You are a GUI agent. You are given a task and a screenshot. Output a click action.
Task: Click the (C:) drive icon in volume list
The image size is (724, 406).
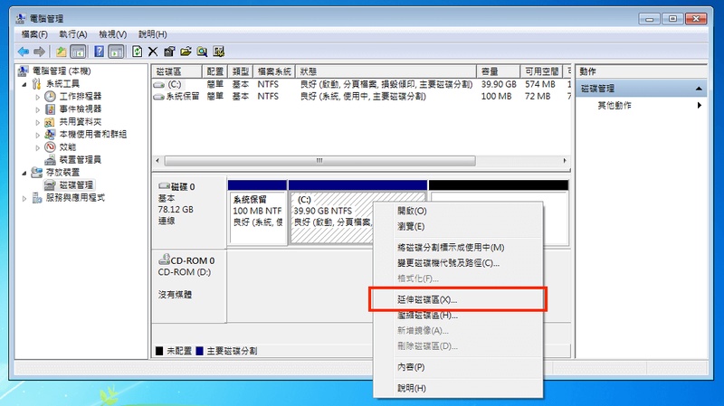(159, 85)
